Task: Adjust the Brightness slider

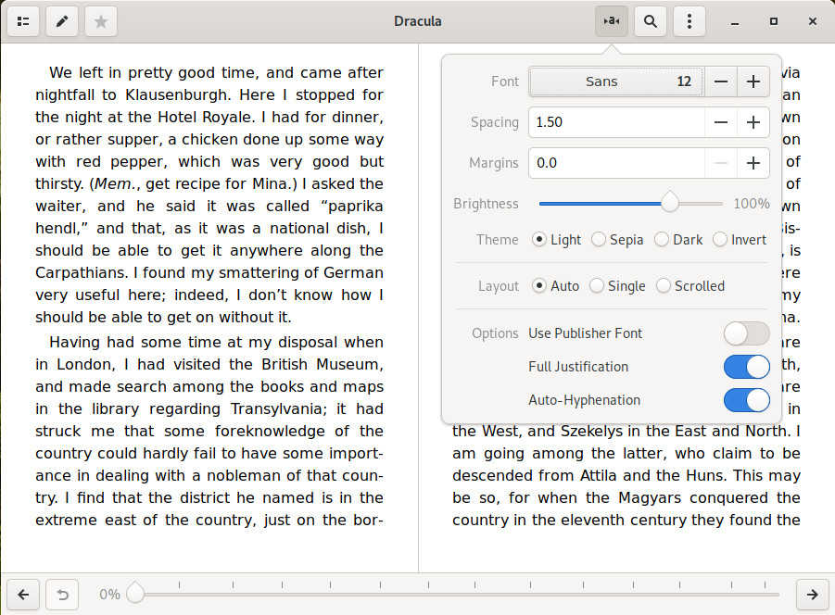Action: [x=669, y=203]
